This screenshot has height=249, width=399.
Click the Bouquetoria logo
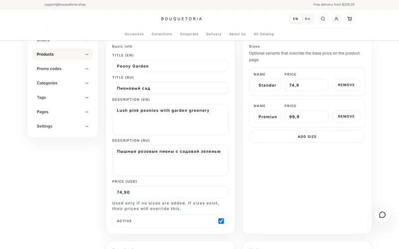click(x=182, y=19)
